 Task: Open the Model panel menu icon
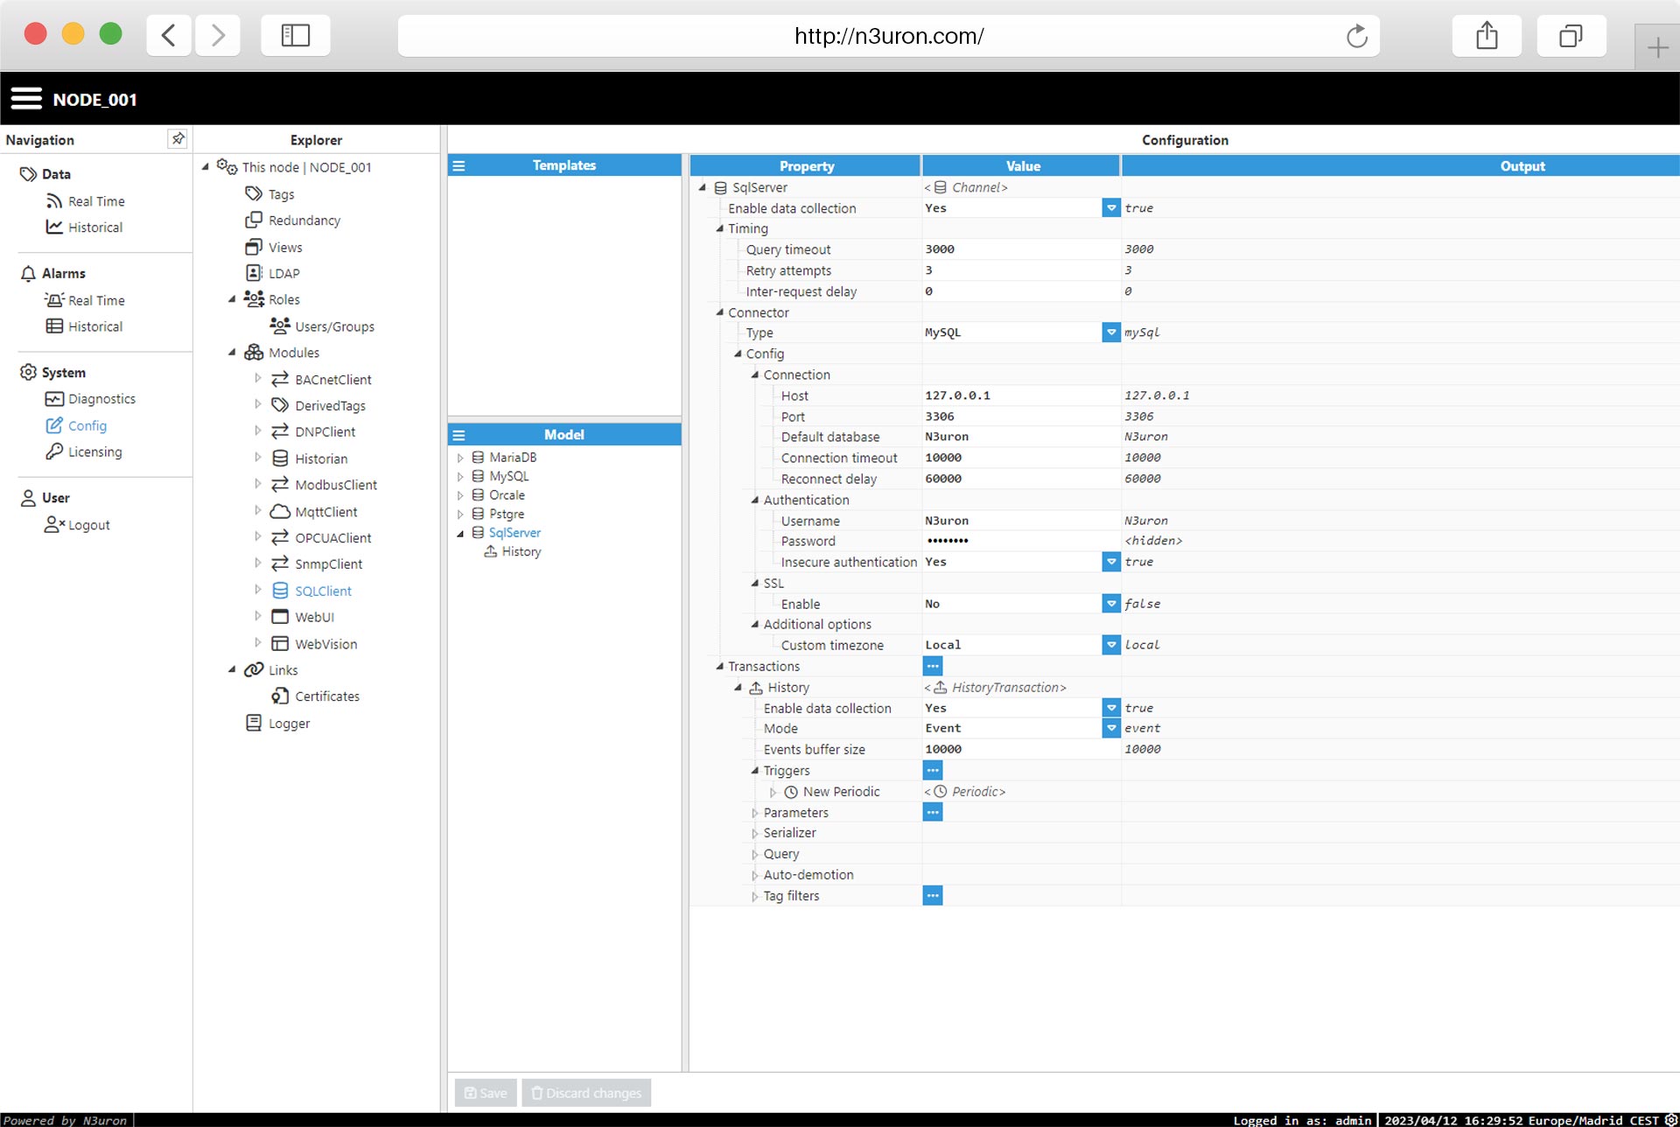click(x=458, y=435)
